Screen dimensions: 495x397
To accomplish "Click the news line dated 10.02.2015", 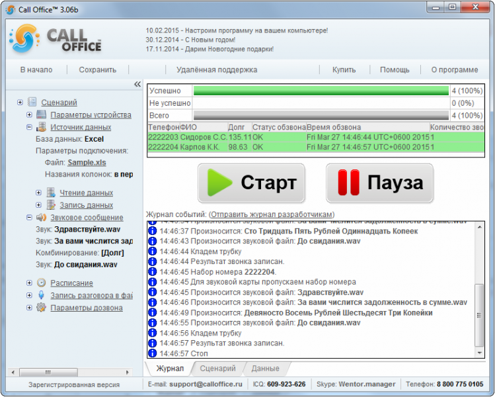I will tap(237, 30).
